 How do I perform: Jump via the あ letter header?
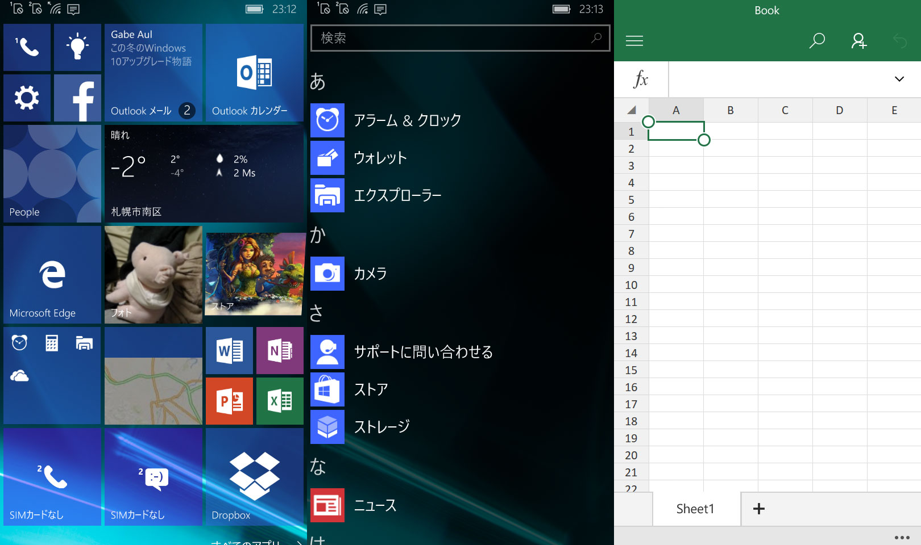[x=318, y=82]
